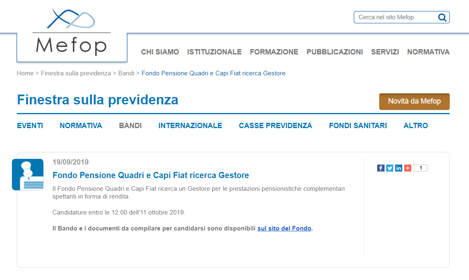
Task: Click the 'Finestra sulla previdenza' page heading
Action: point(98,100)
